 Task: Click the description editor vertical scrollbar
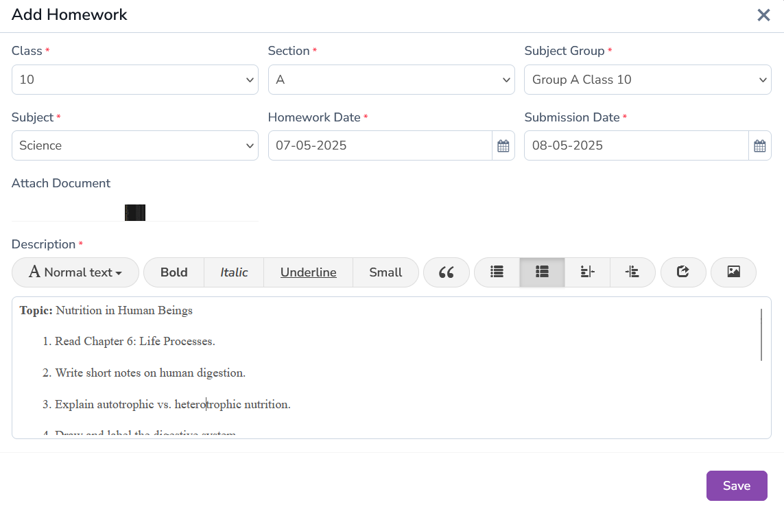pyautogui.click(x=761, y=335)
